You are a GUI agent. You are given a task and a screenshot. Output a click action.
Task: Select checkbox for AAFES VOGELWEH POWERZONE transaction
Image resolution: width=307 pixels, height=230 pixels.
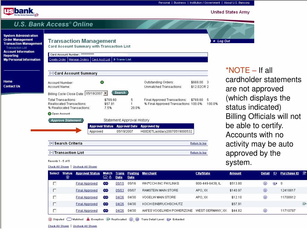coord(55,211)
